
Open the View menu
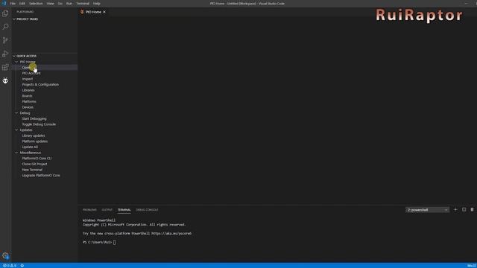point(50,3)
